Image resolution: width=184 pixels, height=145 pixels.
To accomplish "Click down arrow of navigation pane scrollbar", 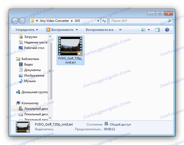I will tap(50, 118).
